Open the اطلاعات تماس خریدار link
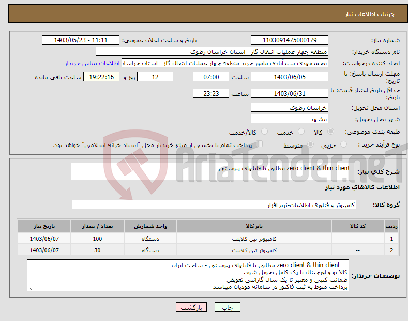This screenshot has width=408, height=321. click(x=92, y=63)
